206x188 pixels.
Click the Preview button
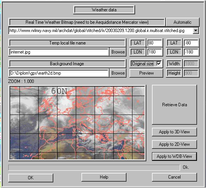146,73
